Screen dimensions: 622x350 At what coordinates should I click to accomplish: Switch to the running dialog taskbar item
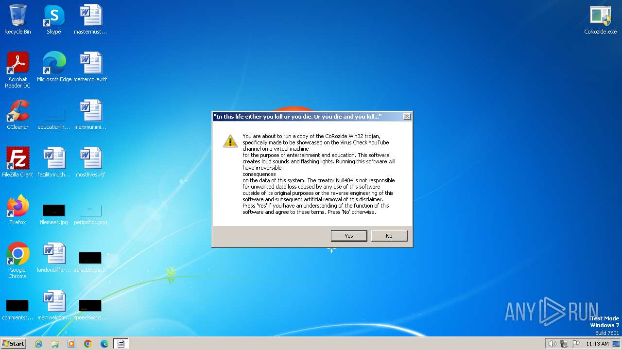[x=121, y=344]
